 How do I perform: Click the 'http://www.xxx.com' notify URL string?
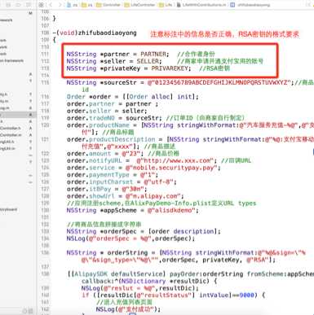(176, 160)
